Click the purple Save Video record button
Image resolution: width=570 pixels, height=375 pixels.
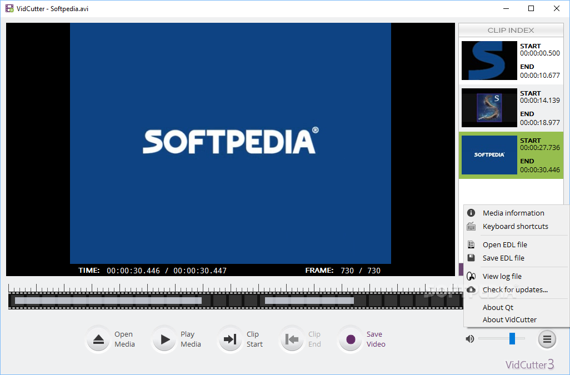click(x=351, y=339)
